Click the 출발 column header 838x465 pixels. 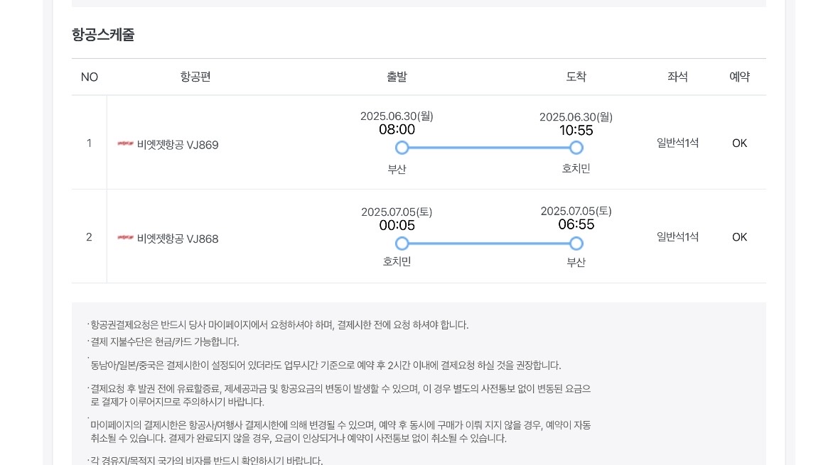coord(397,77)
